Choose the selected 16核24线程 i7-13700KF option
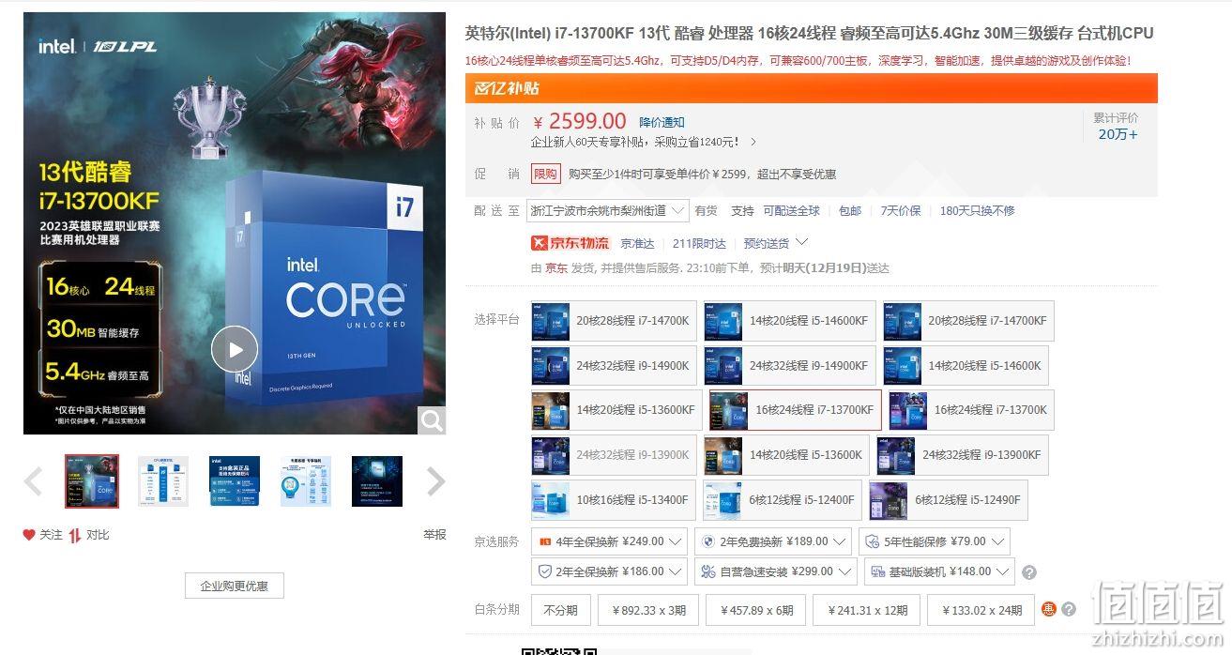The width and height of the screenshot is (1232, 655). 796,410
